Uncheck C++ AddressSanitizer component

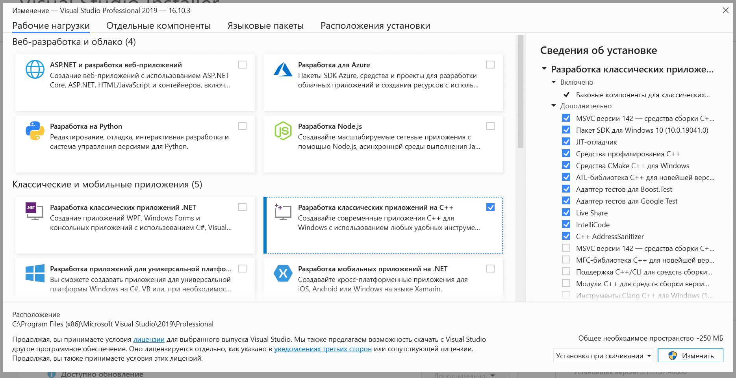(x=566, y=236)
